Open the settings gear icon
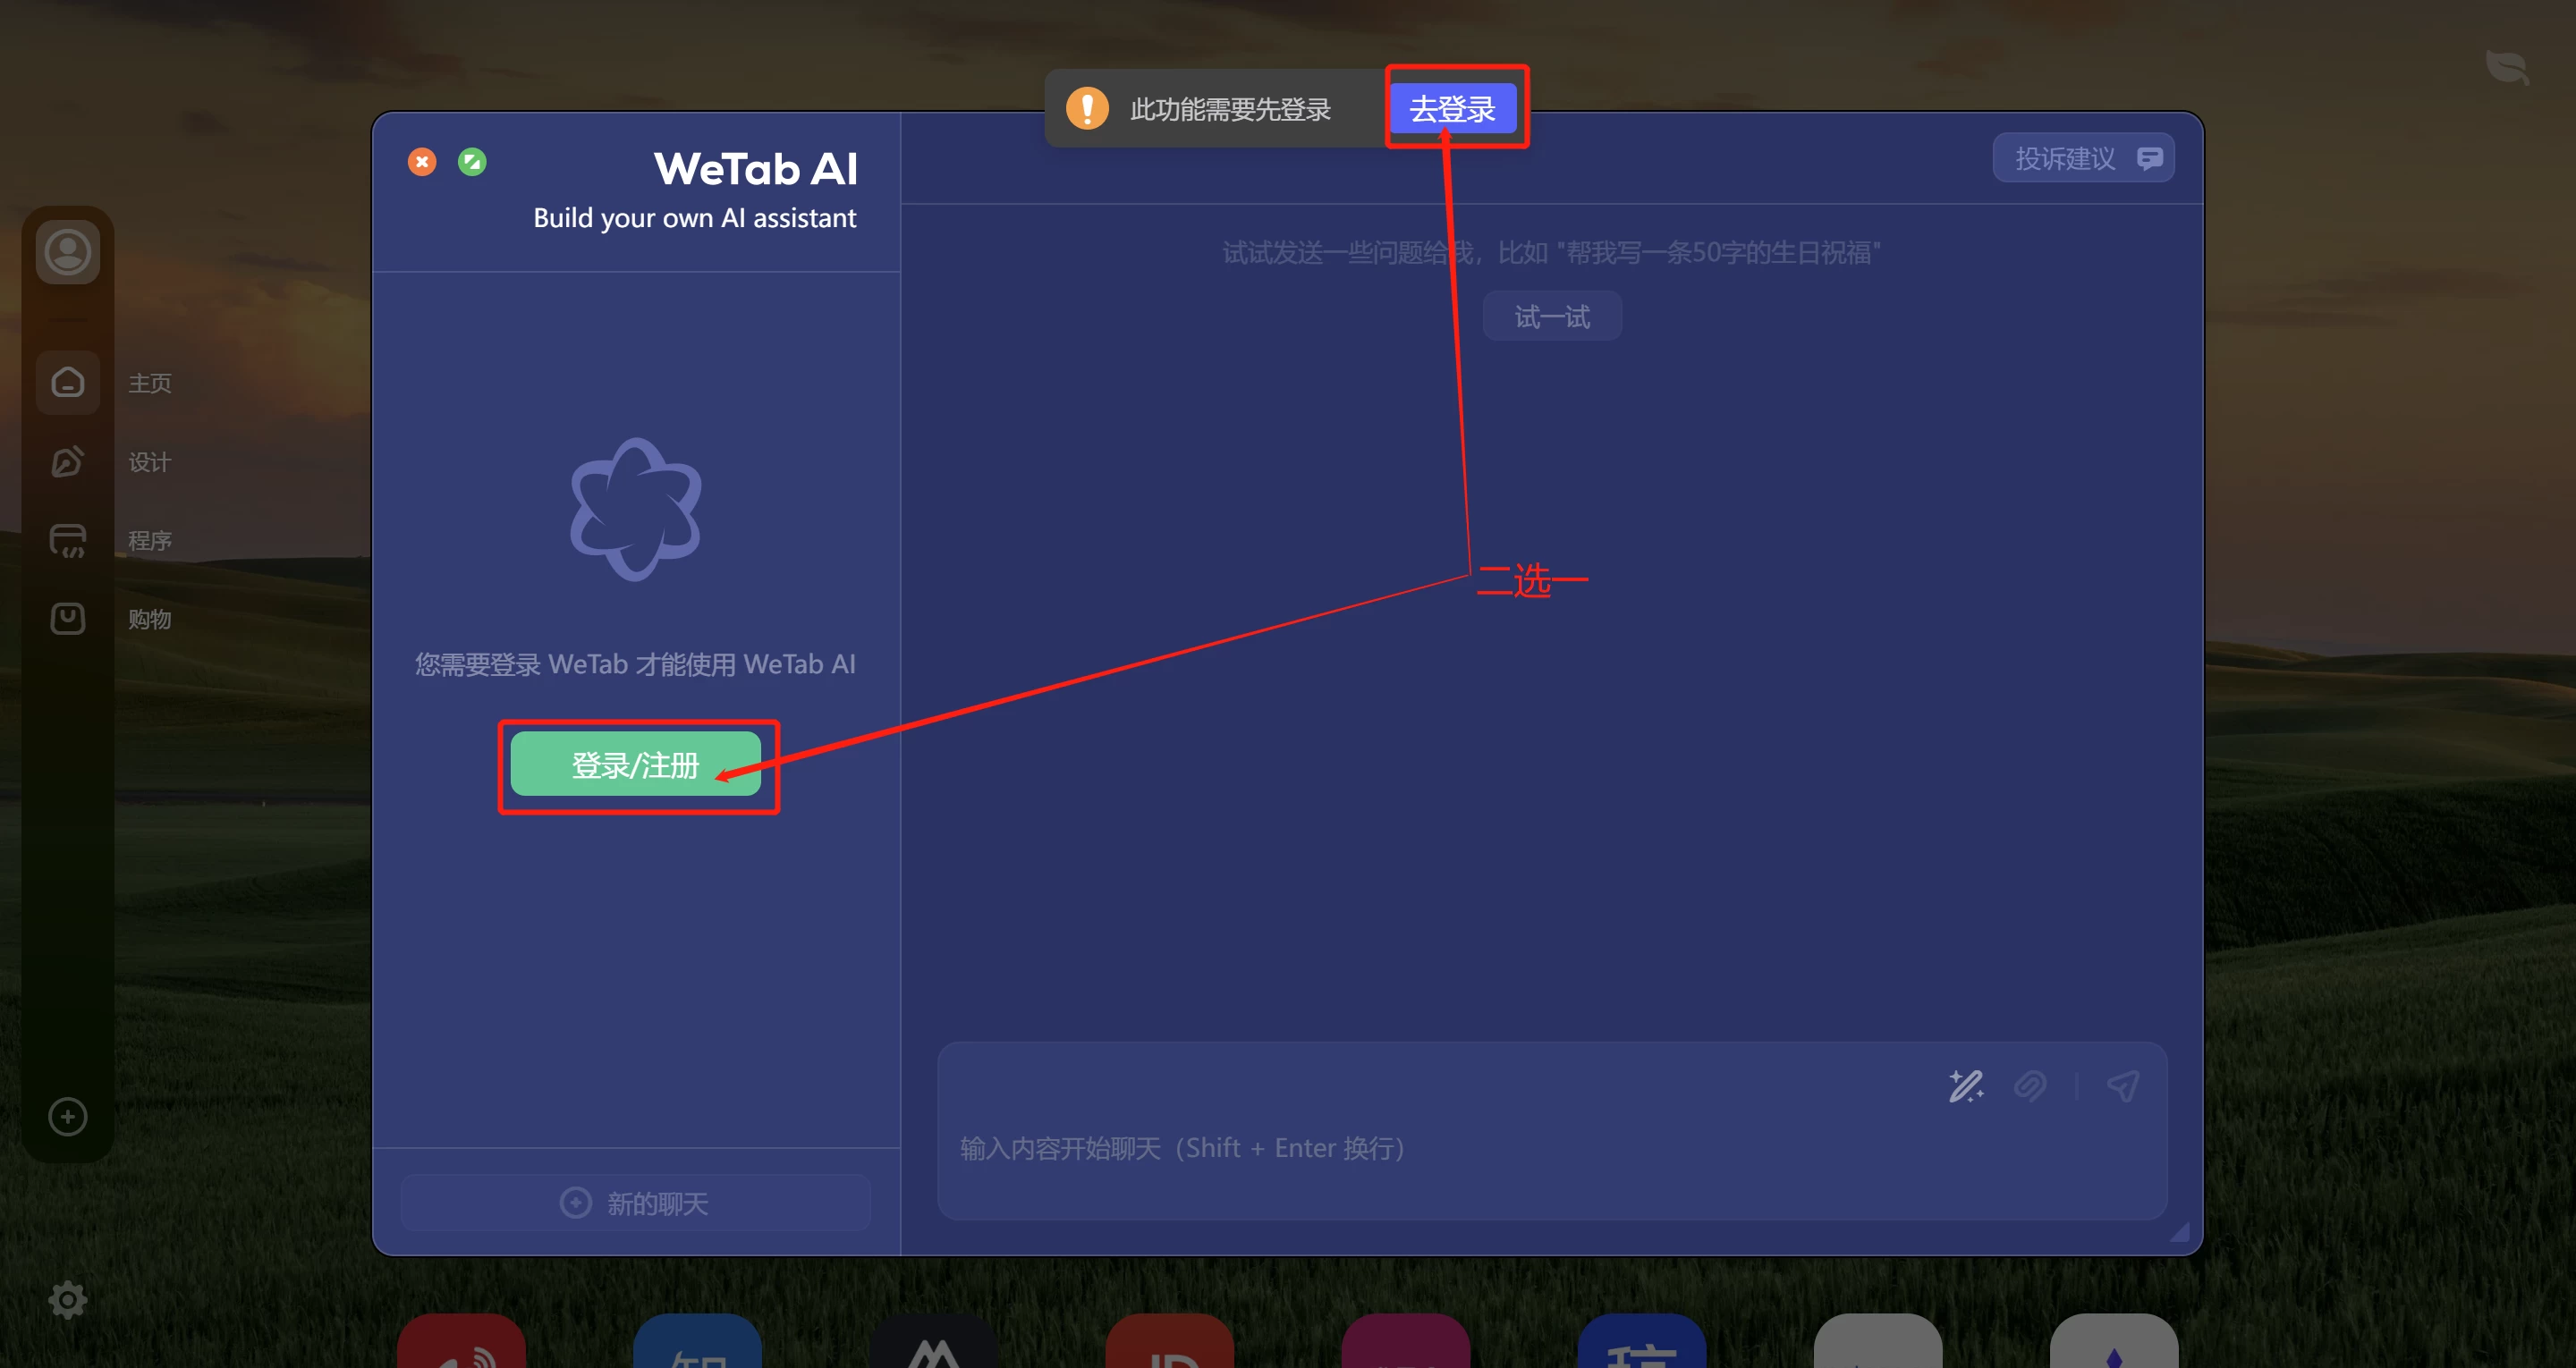This screenshot has height=1368, width=2576. click(68, 1300)
